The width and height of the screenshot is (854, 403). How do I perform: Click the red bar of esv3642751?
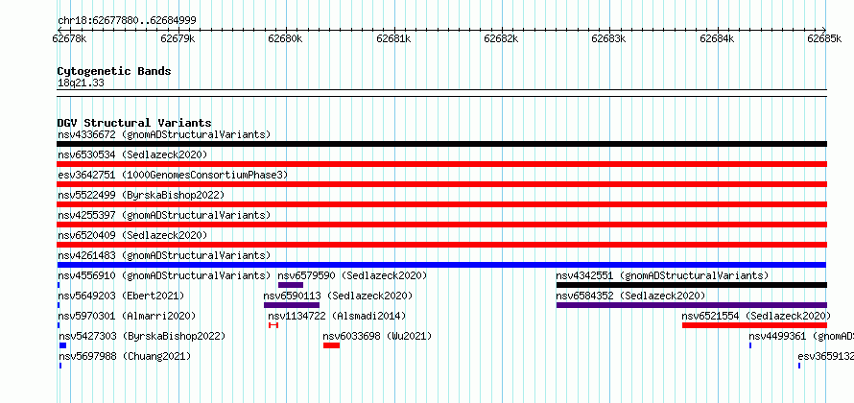click(441, 184)
